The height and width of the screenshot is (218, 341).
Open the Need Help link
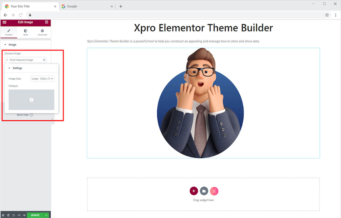click(25, 115)
